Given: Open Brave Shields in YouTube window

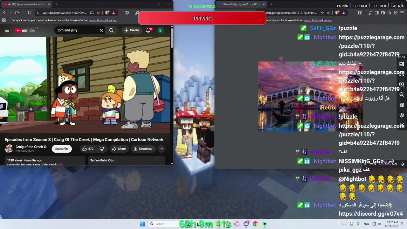Looking at the screenshot, I should 107,13.
